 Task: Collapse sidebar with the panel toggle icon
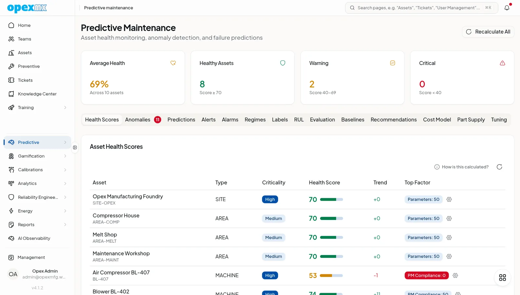tap(75, 147)
